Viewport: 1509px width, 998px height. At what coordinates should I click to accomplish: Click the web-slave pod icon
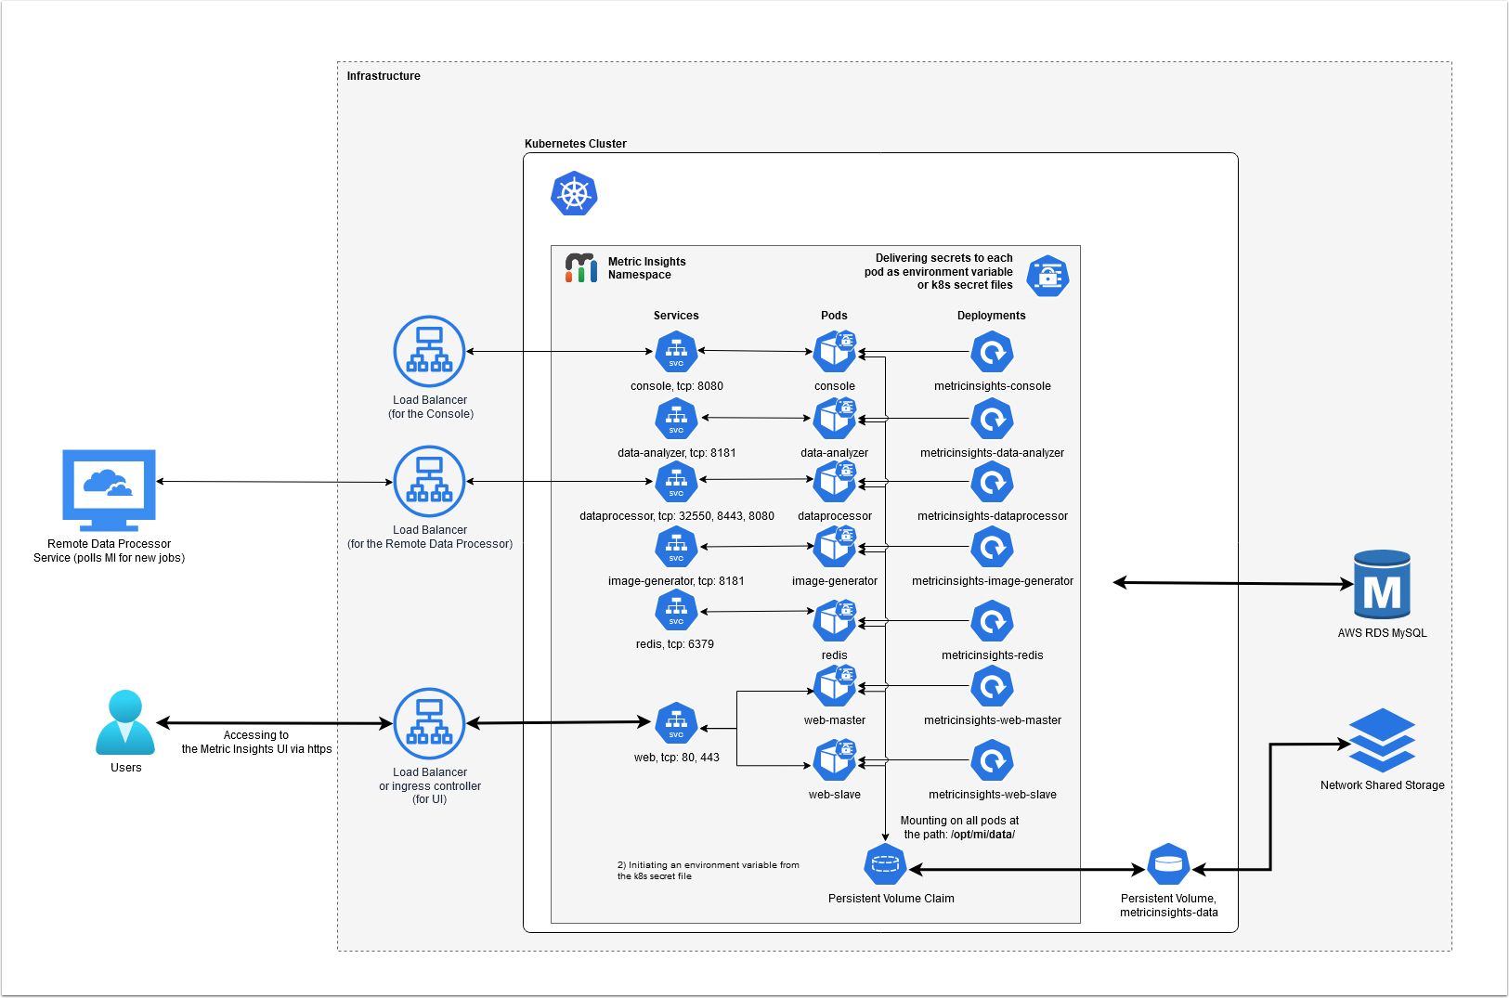pyautogui.click(x=835, y=760)
